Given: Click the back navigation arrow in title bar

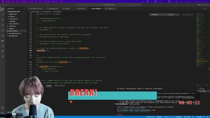Looking at the screenshot, I should tap(70, 5).
